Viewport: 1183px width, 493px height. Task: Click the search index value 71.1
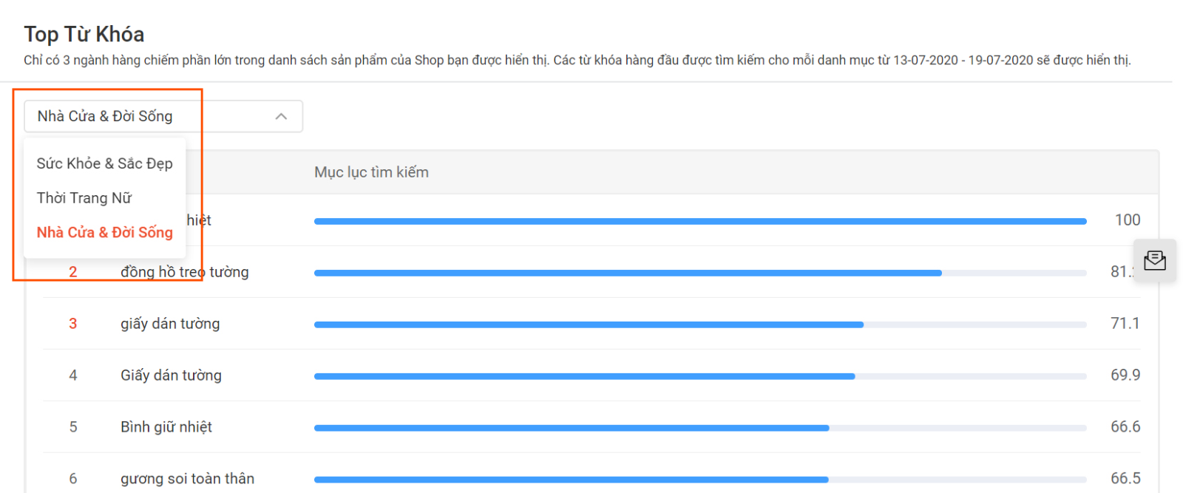[1125, 324]
